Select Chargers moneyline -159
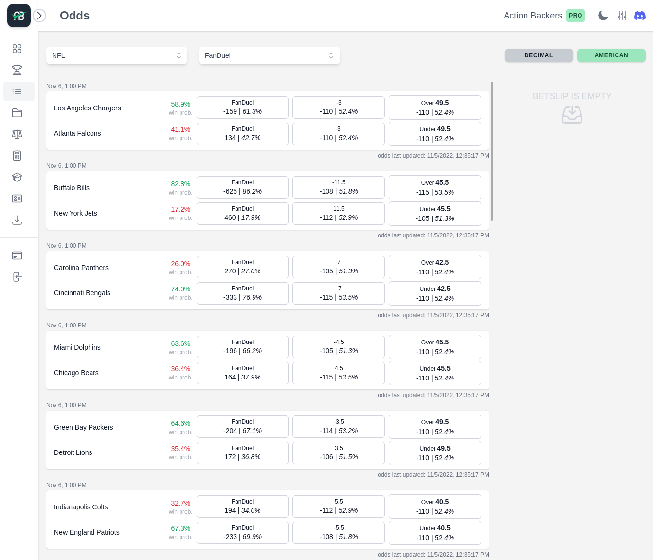Image resolution: width=653 pixels, height=560 pixels. point(242,108)
